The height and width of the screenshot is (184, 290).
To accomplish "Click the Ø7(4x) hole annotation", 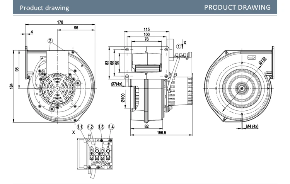I will point(117,84).
